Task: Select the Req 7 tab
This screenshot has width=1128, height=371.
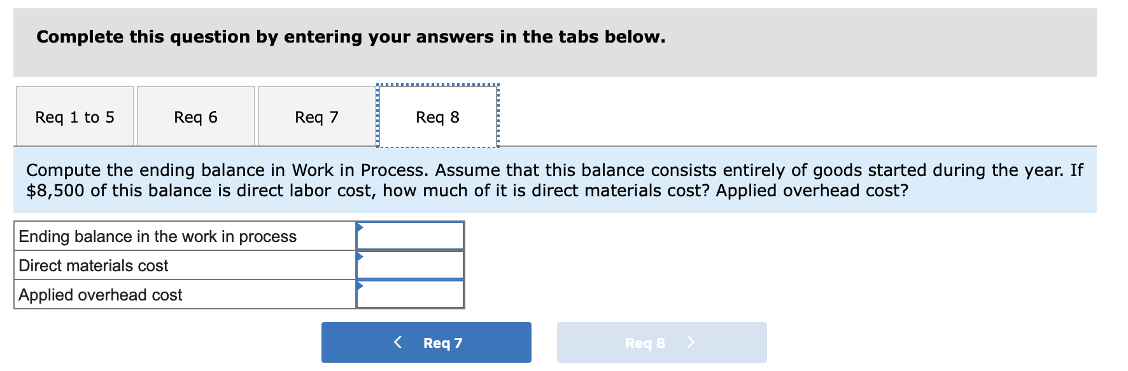Action: point(316,116)
